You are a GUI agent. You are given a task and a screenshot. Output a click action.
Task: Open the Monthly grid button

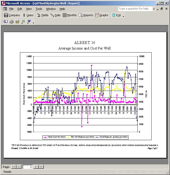click(70, 15)
